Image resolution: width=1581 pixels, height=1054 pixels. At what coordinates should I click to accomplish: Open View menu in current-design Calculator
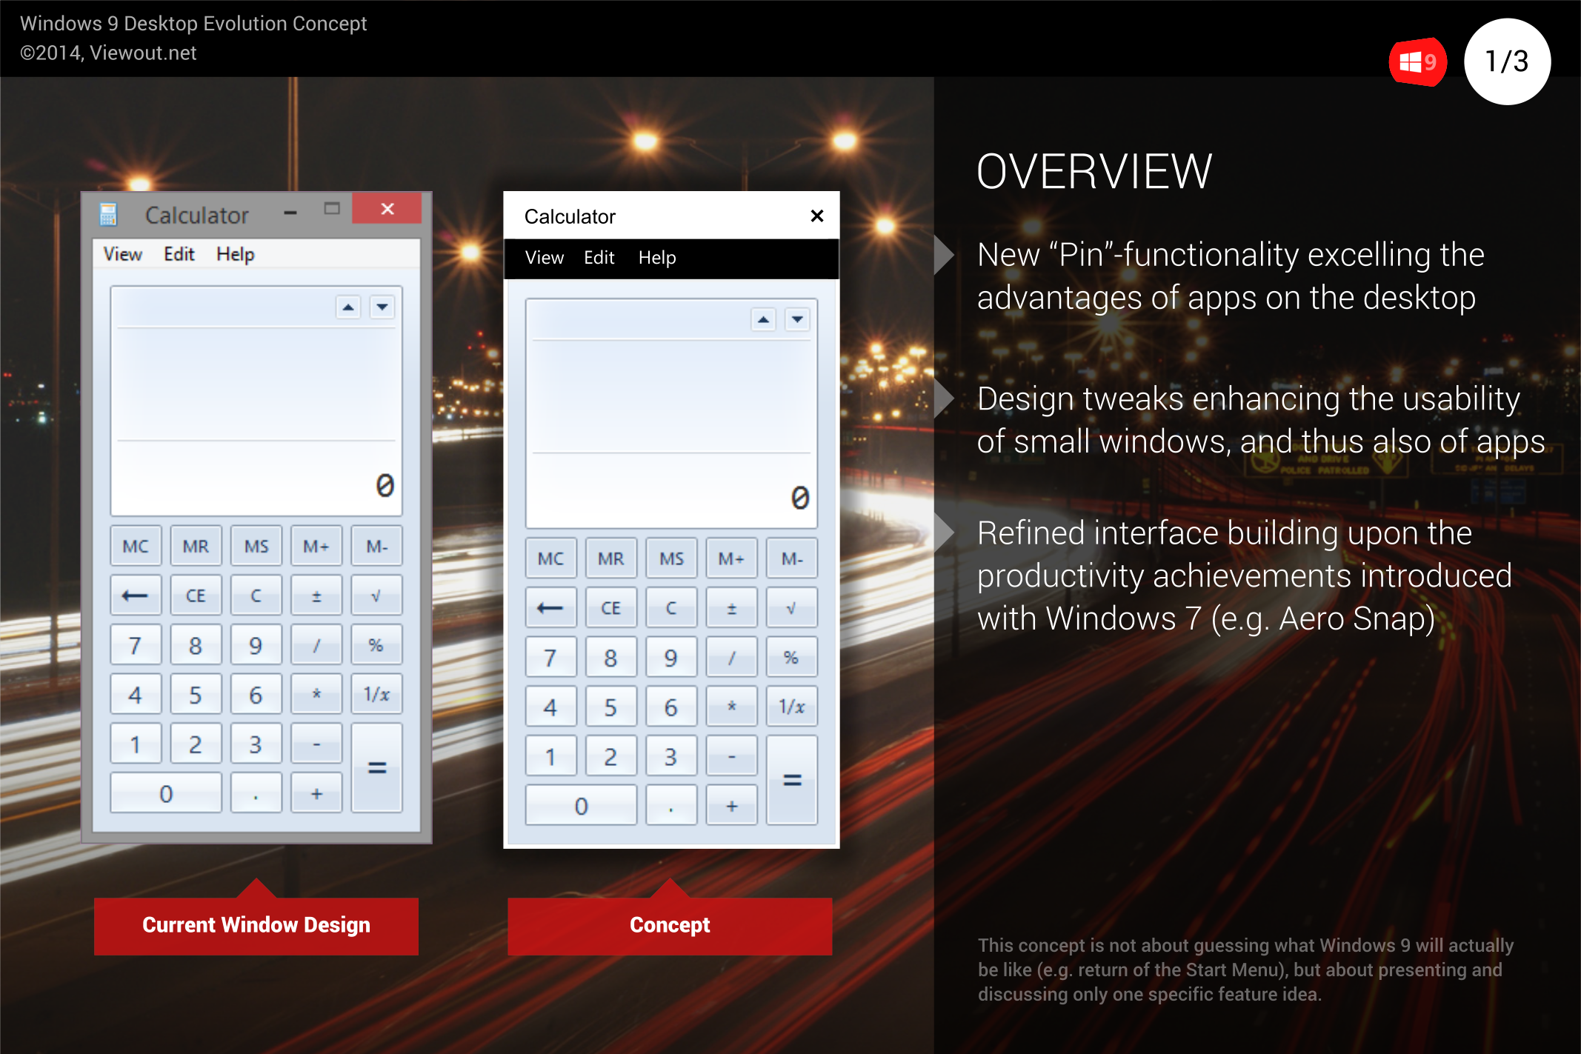[122, 254]
